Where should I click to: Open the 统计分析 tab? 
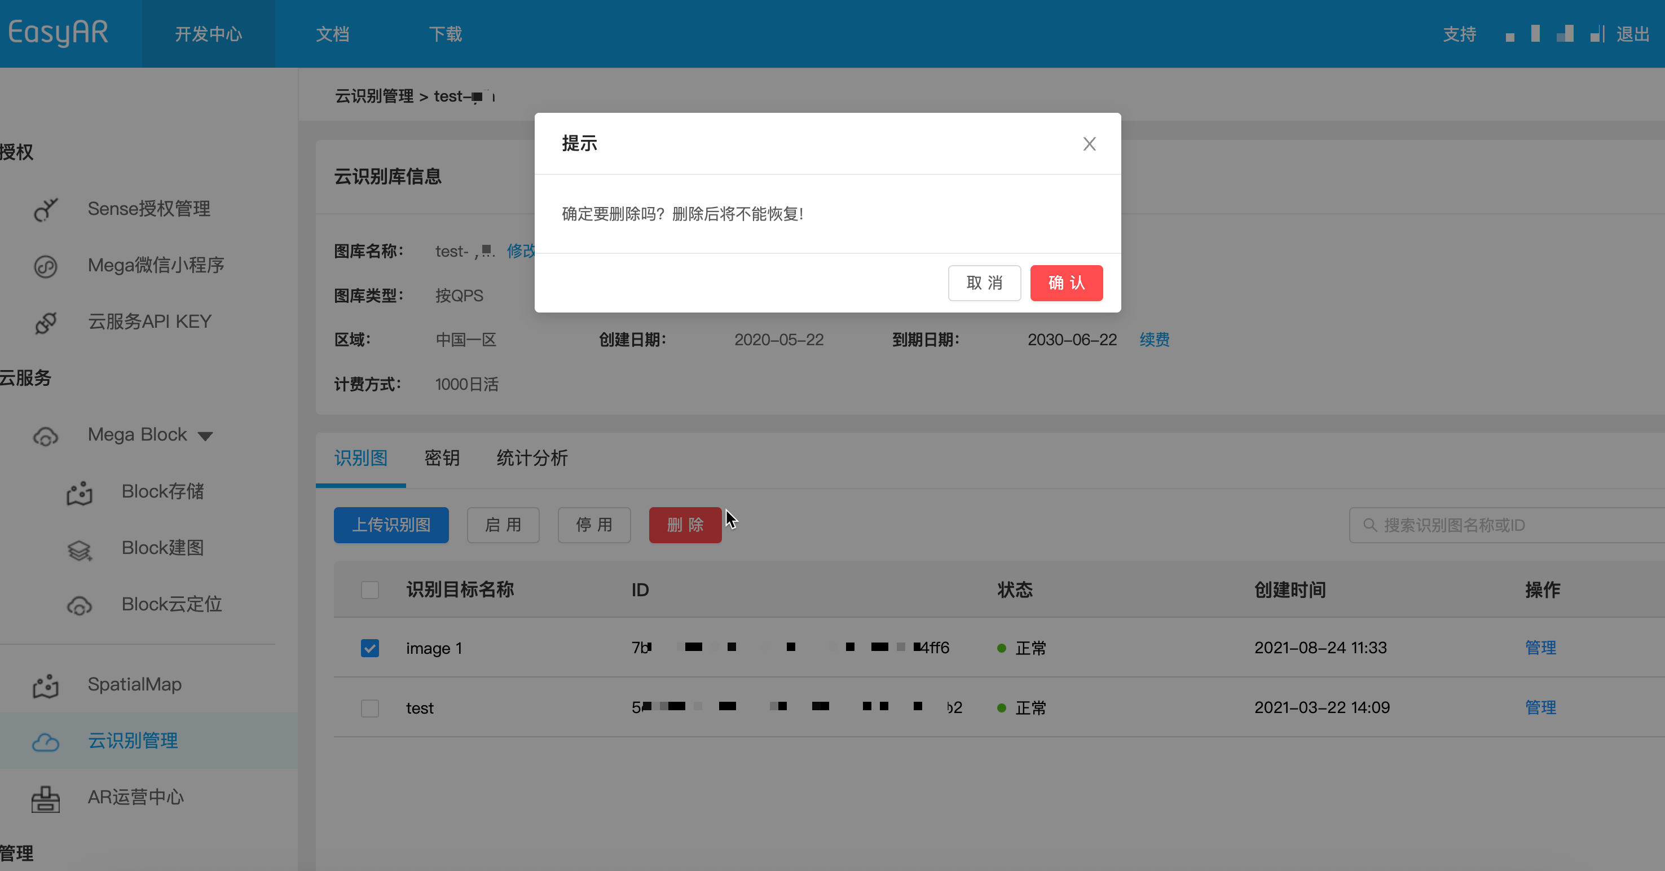[x=532, y=458]
